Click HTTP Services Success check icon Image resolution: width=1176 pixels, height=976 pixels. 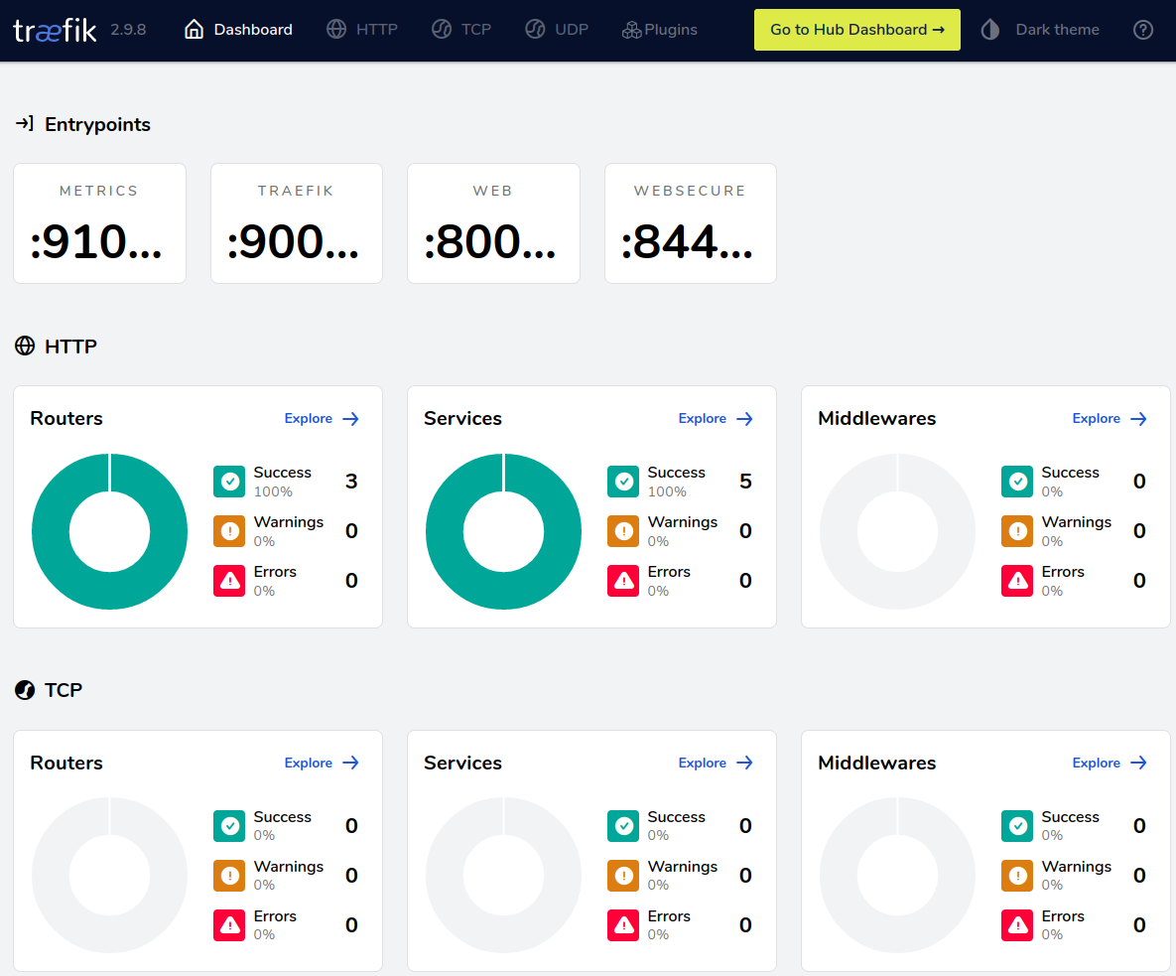click(x=623, y=482)
